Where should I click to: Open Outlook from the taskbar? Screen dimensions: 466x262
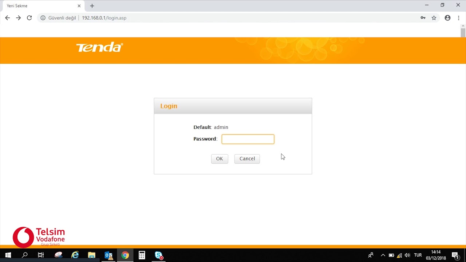pyautogui.click(x=108, y=255)
